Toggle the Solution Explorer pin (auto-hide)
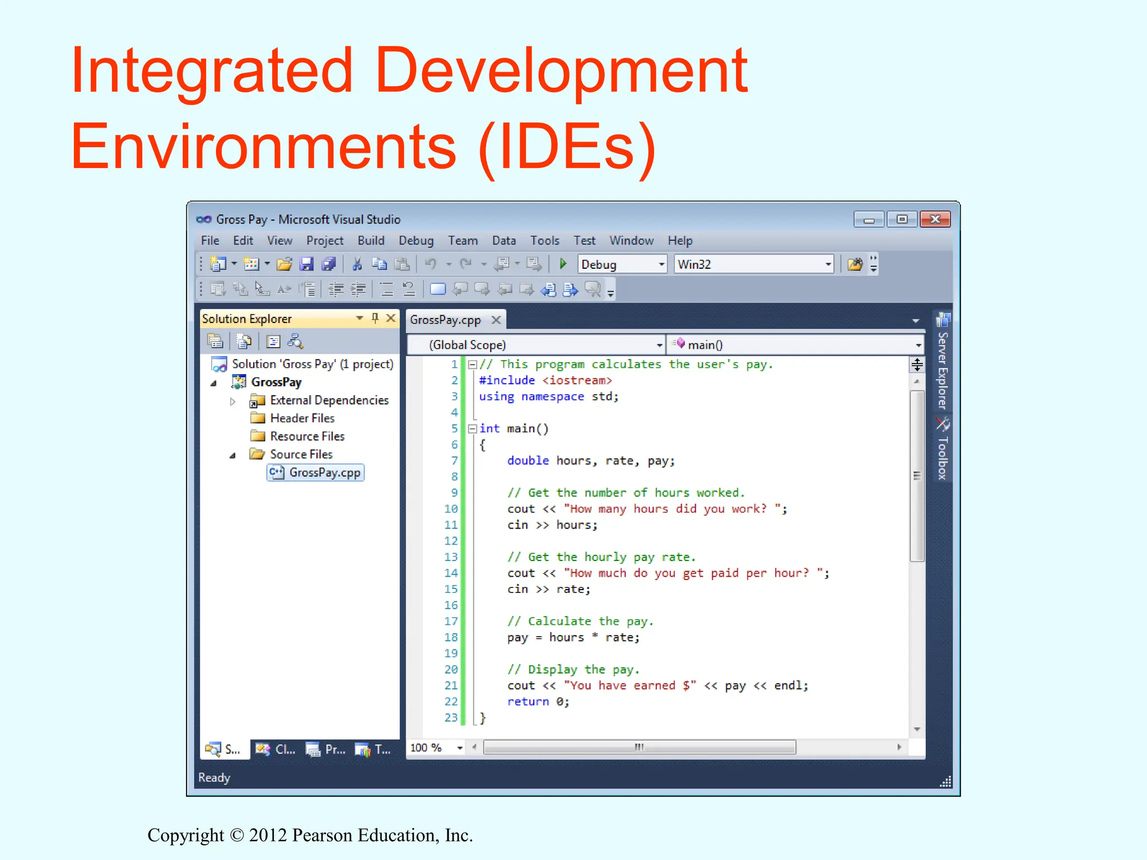Screen dimensions: 1147x860 pos(375,318)
